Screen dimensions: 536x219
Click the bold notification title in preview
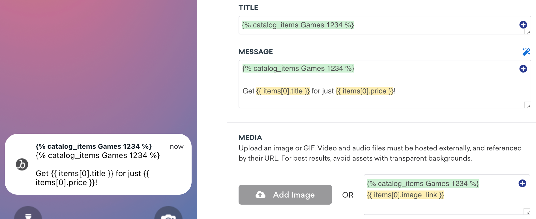tap(94, 146)
